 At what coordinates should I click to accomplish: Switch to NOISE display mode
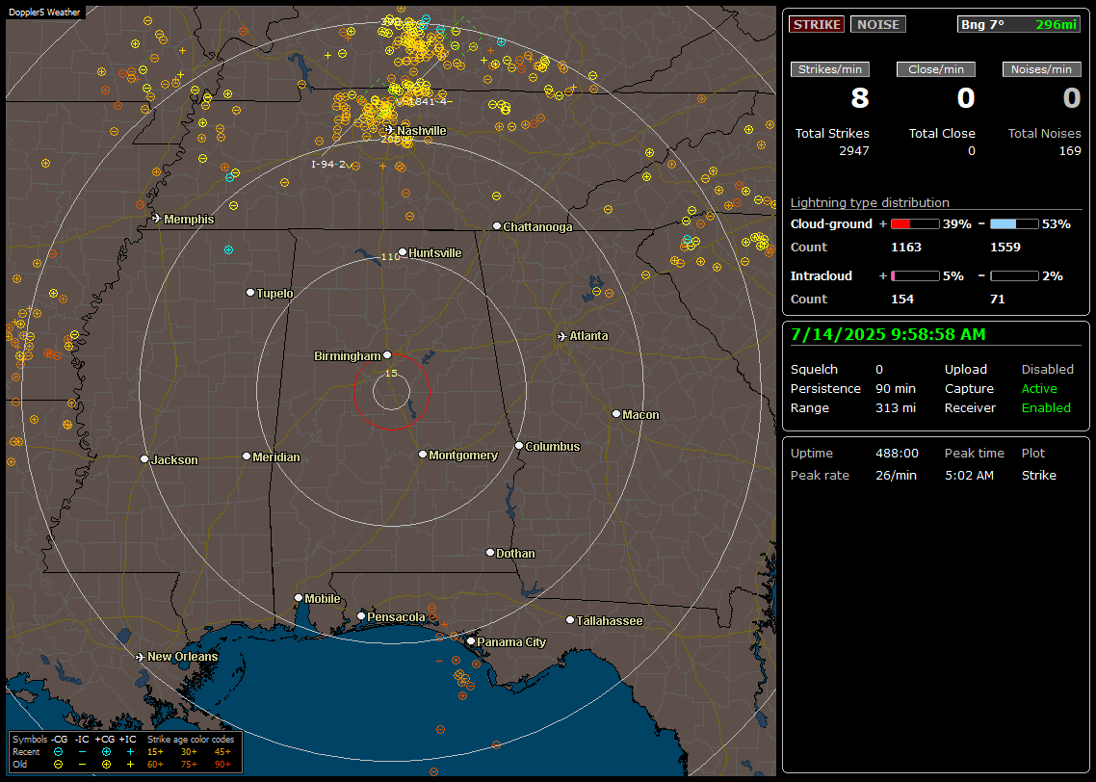click(878, 24)
